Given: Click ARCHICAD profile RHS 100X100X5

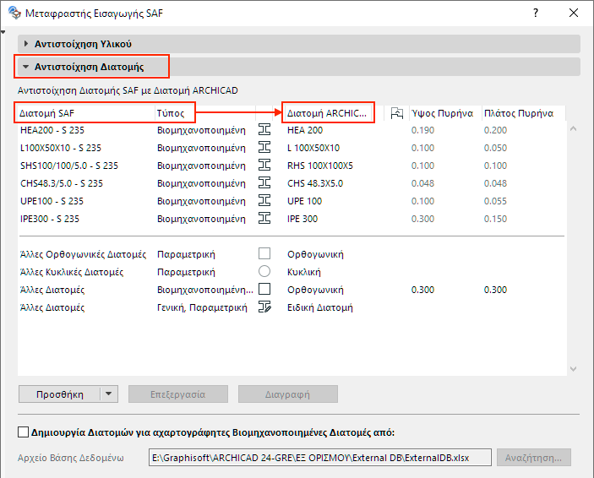Looking at the screenshot, I should 319,166.
